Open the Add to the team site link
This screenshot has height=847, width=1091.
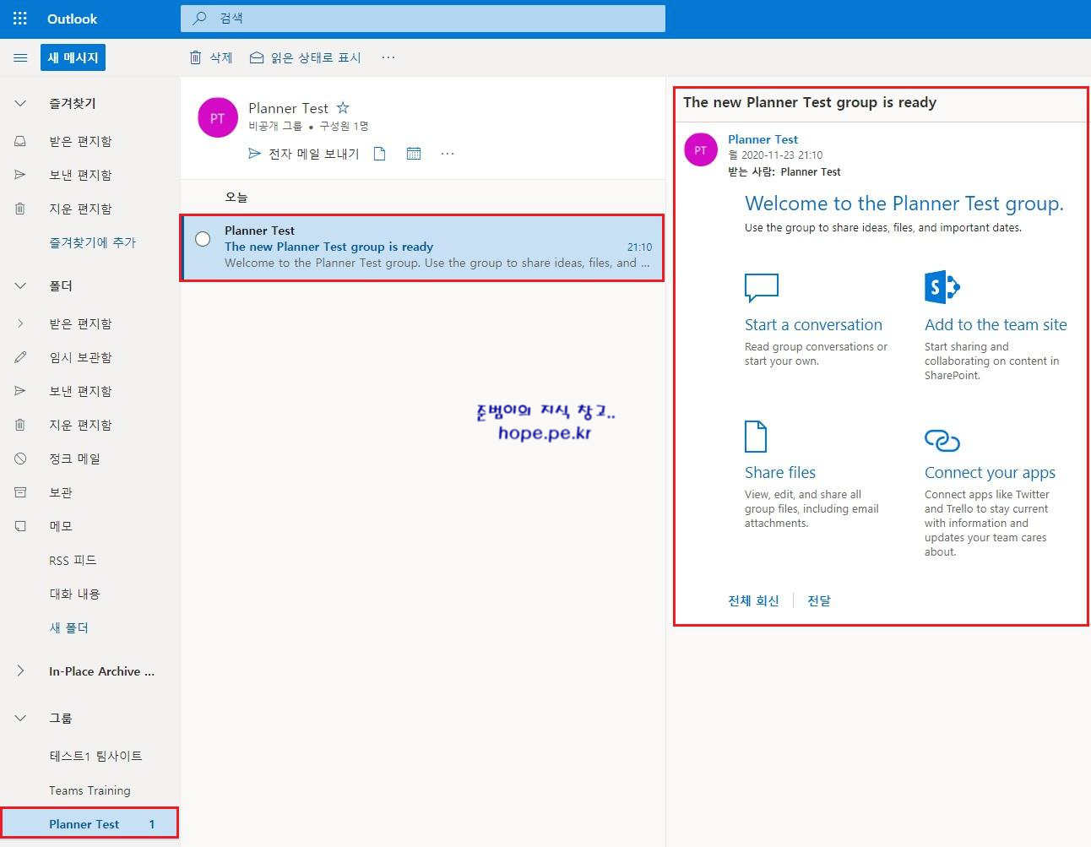[996, 324]
